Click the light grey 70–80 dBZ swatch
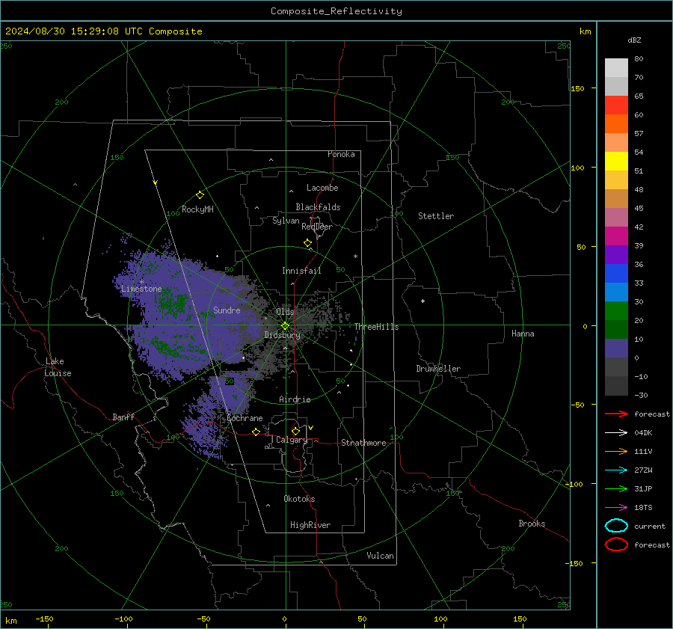 [616, 68]
